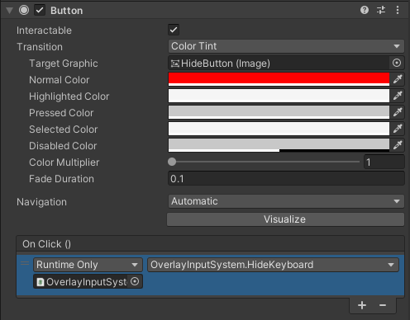Screen dimensions: 410x320
Task: Open OverlayInputSystem object picker circle
Action: click(135, 281)
